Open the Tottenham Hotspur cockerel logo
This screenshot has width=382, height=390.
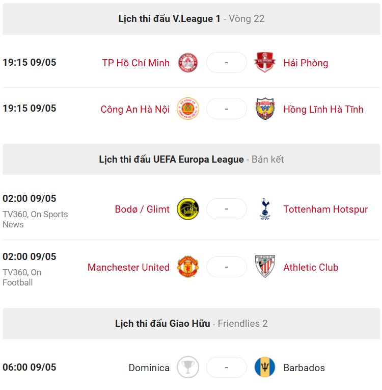pos(265,209)
